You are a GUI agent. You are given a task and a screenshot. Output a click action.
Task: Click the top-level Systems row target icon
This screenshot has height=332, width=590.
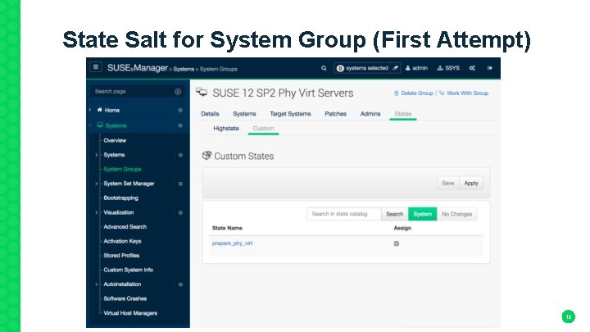pyautogui.click(x=180, y=125)
